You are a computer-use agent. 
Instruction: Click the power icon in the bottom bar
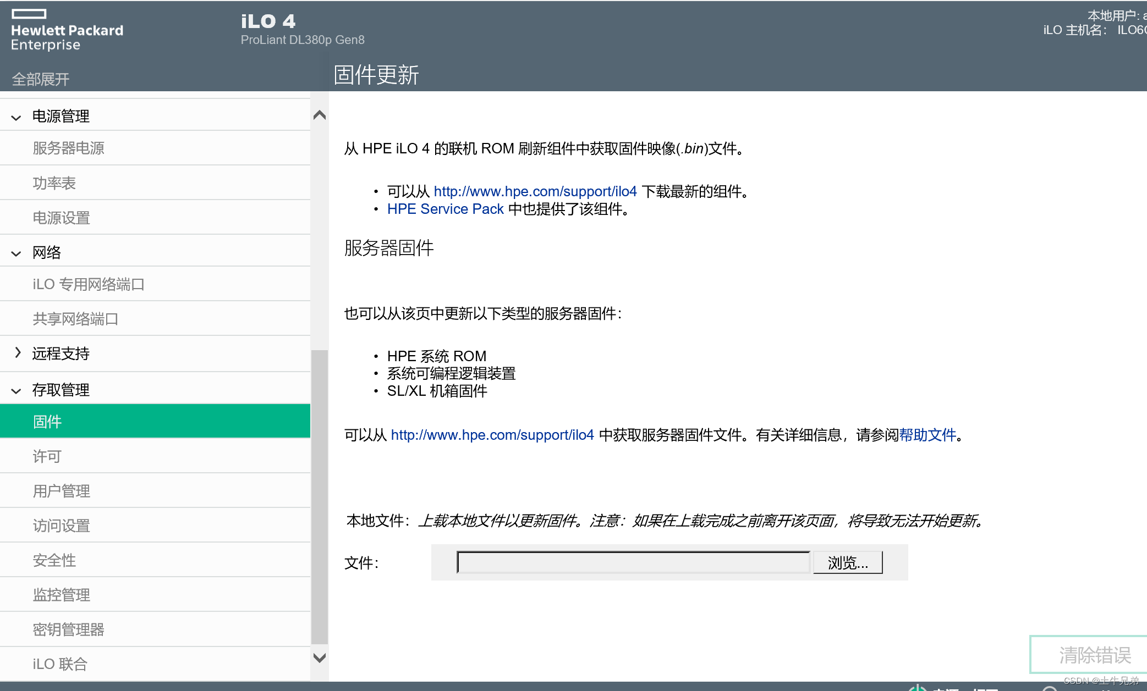tap(918, 688)
